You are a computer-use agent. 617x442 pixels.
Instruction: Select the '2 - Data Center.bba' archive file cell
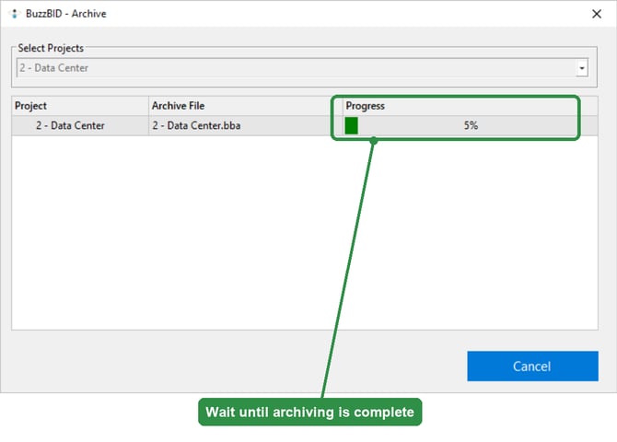[x=246, y=125]
